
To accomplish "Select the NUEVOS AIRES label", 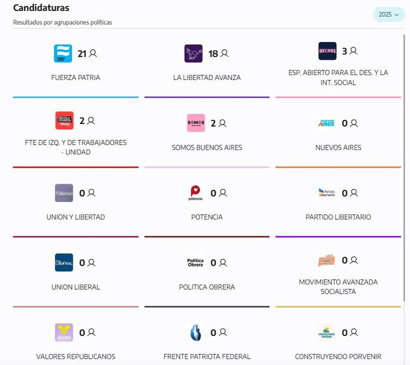I will point(338,147).
